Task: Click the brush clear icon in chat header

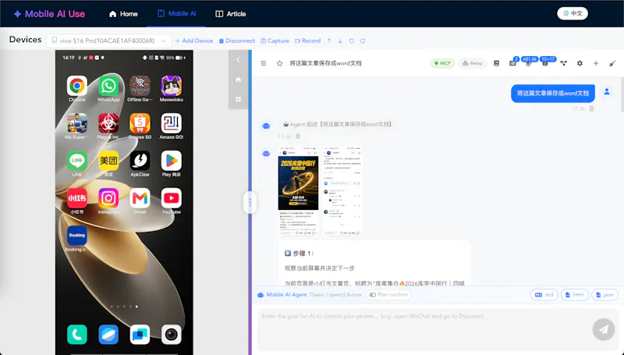Action: (612, 63)
